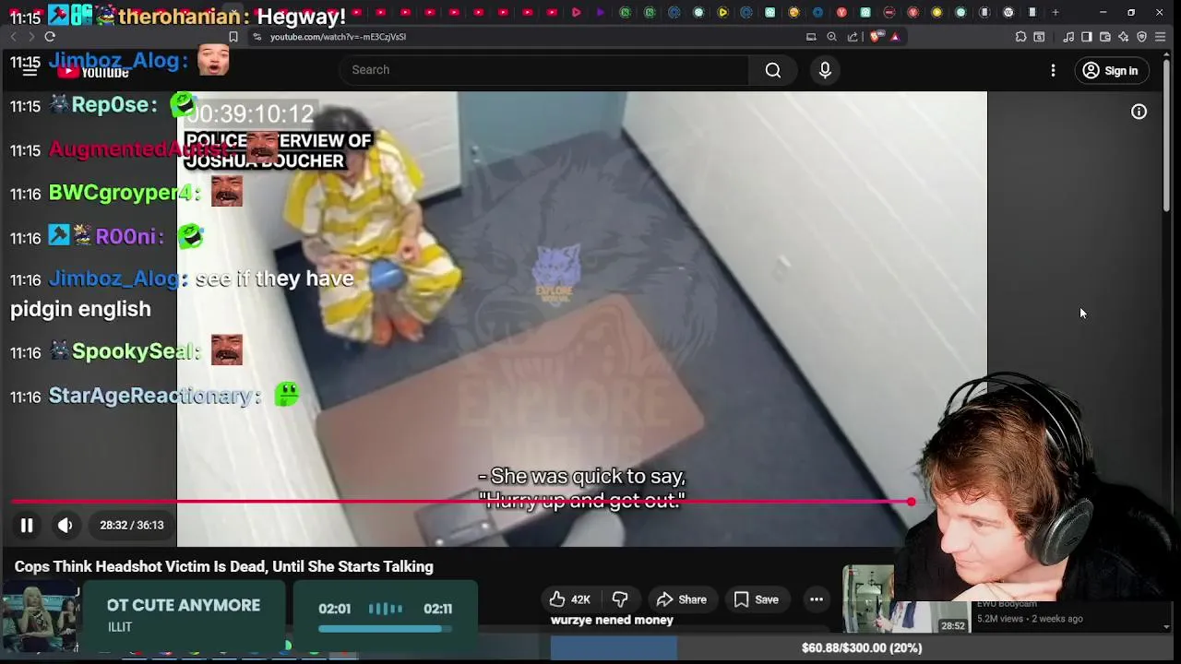Click the picture-in-picture icon in the address bar
Screen dimensions: 1181x664
811,37
